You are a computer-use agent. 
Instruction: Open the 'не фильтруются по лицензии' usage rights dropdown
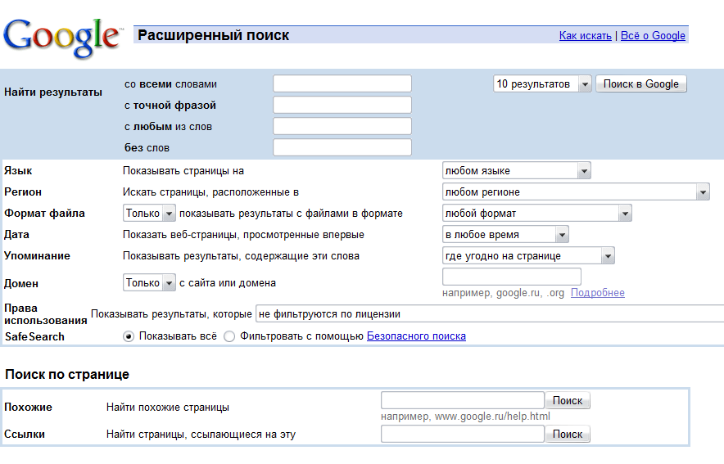coord(490,314)
